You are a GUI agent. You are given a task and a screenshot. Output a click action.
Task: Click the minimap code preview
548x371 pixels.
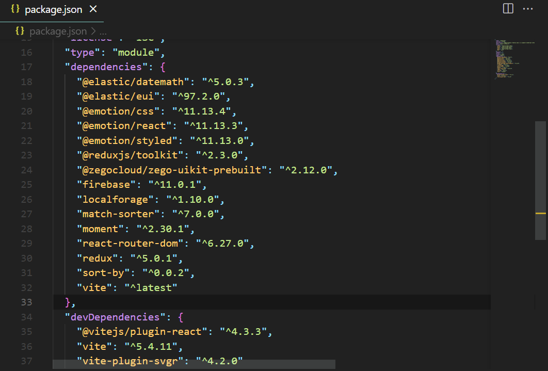point(514,59)
